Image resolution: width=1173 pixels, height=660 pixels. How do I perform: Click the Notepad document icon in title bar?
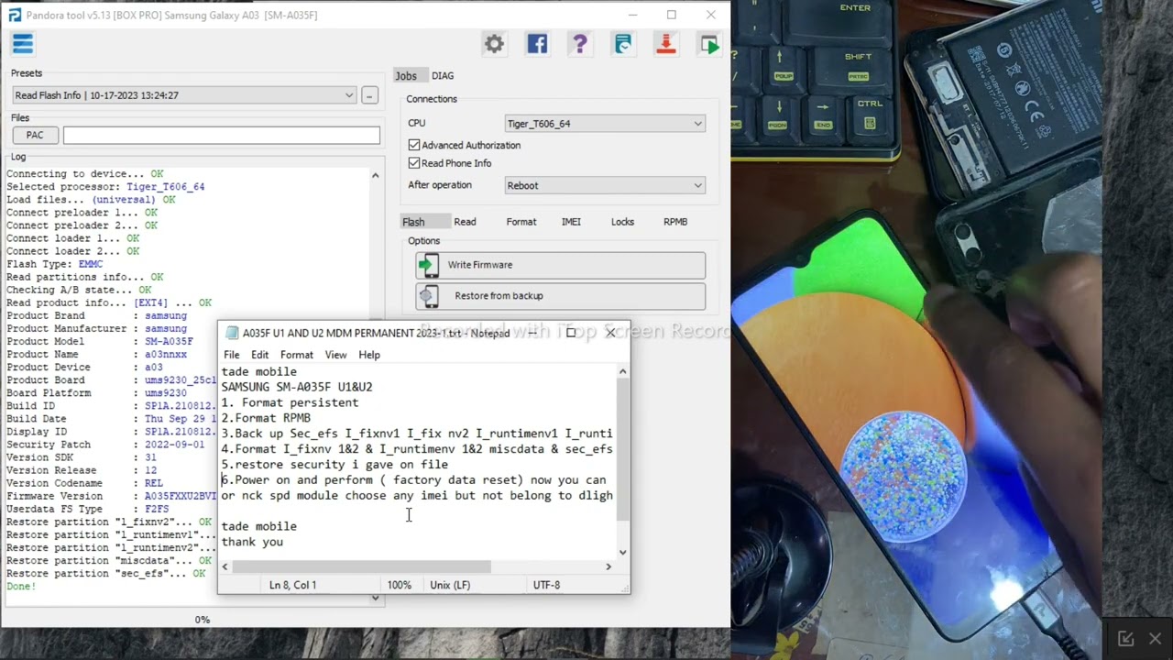(x=232, y=333)
